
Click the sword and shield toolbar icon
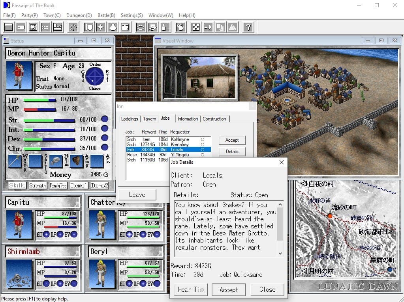click(x=88, y=27)
